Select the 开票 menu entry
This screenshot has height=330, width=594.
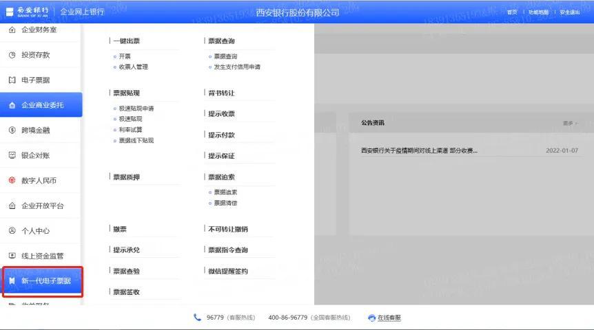[125, 56]
